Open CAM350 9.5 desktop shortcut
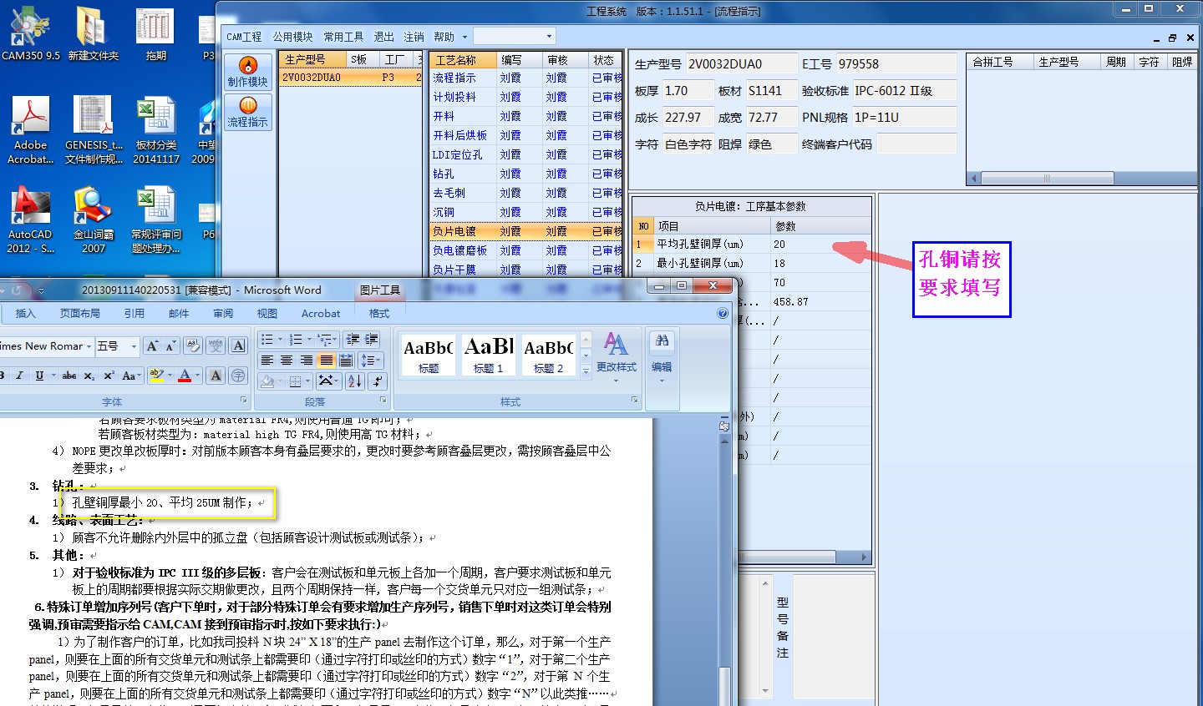 click(30, 33)
